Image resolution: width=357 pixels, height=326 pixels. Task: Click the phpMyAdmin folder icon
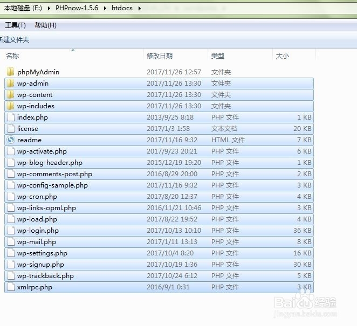(10, 72)
